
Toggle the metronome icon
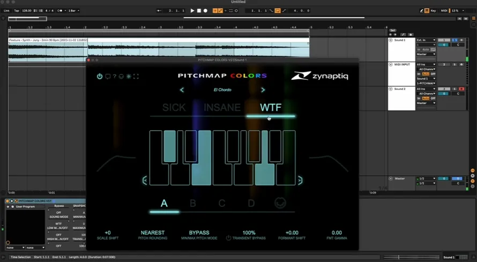tap(60, 11)
